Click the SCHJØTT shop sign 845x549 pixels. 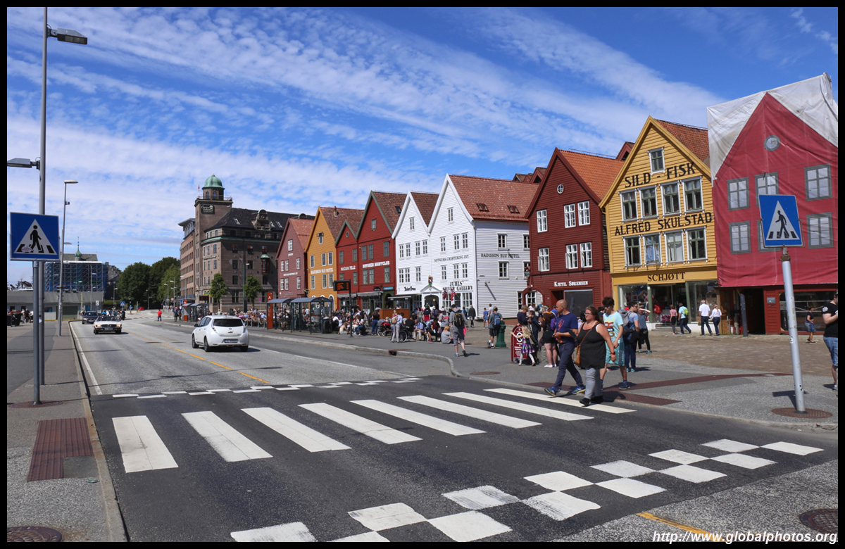coord(665,277)
